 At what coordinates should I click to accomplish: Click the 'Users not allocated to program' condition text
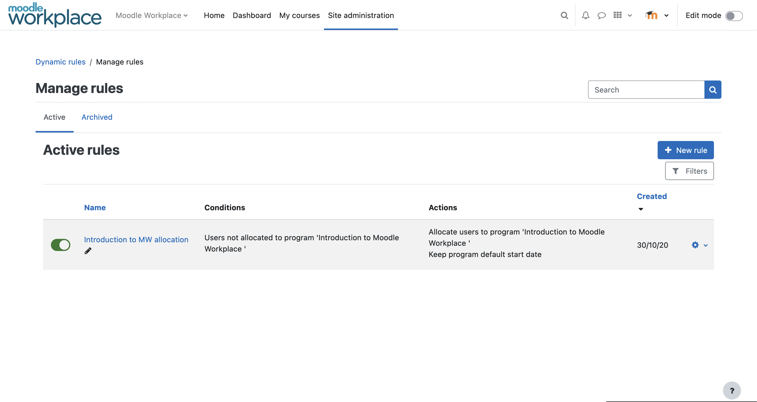click(301, 243)
